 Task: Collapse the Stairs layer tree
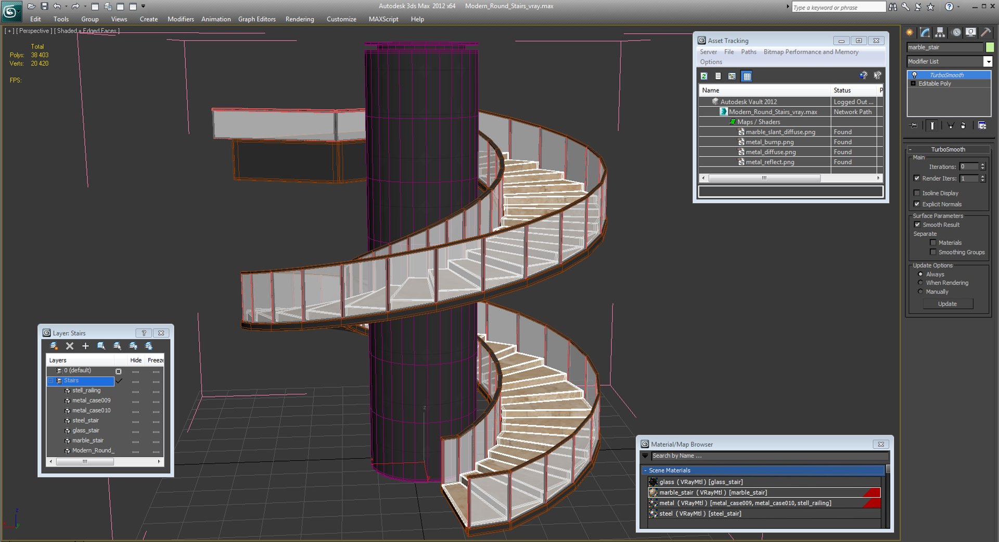51,381
